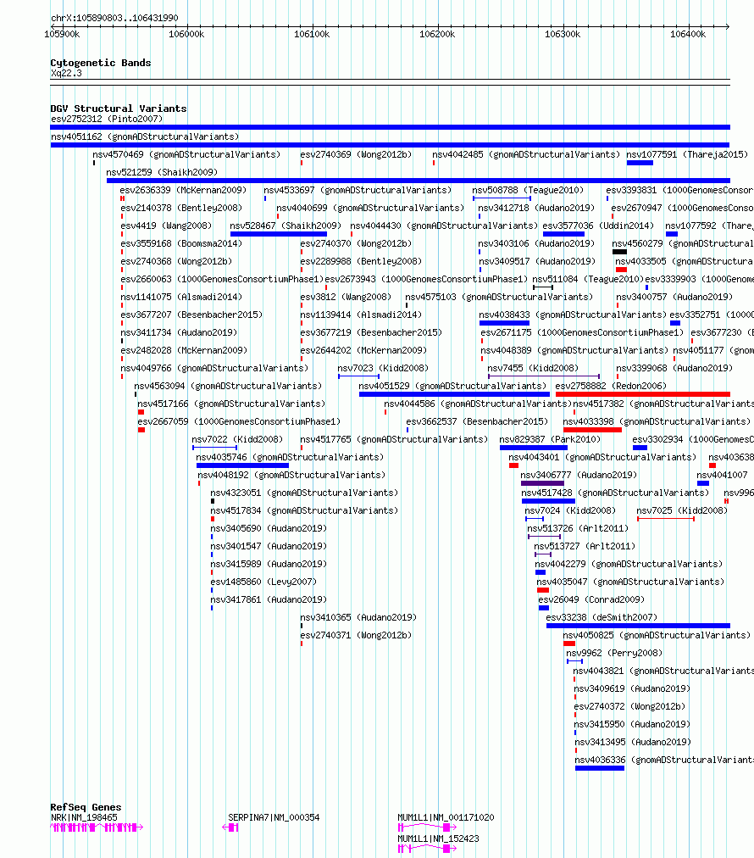Screen dimensions: 754x858
Task: Click the nsv4570469 gnomAD label
Action: click(186, 155)
